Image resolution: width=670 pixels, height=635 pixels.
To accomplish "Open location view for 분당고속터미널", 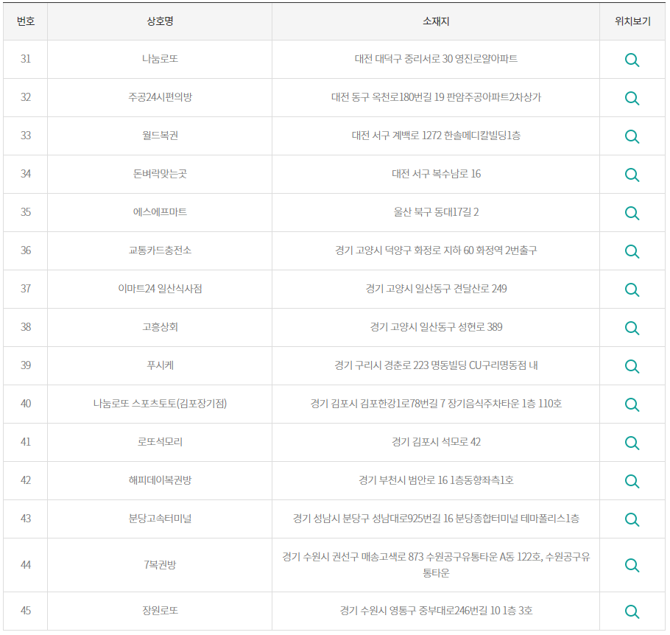I will [x=632, y=519].
